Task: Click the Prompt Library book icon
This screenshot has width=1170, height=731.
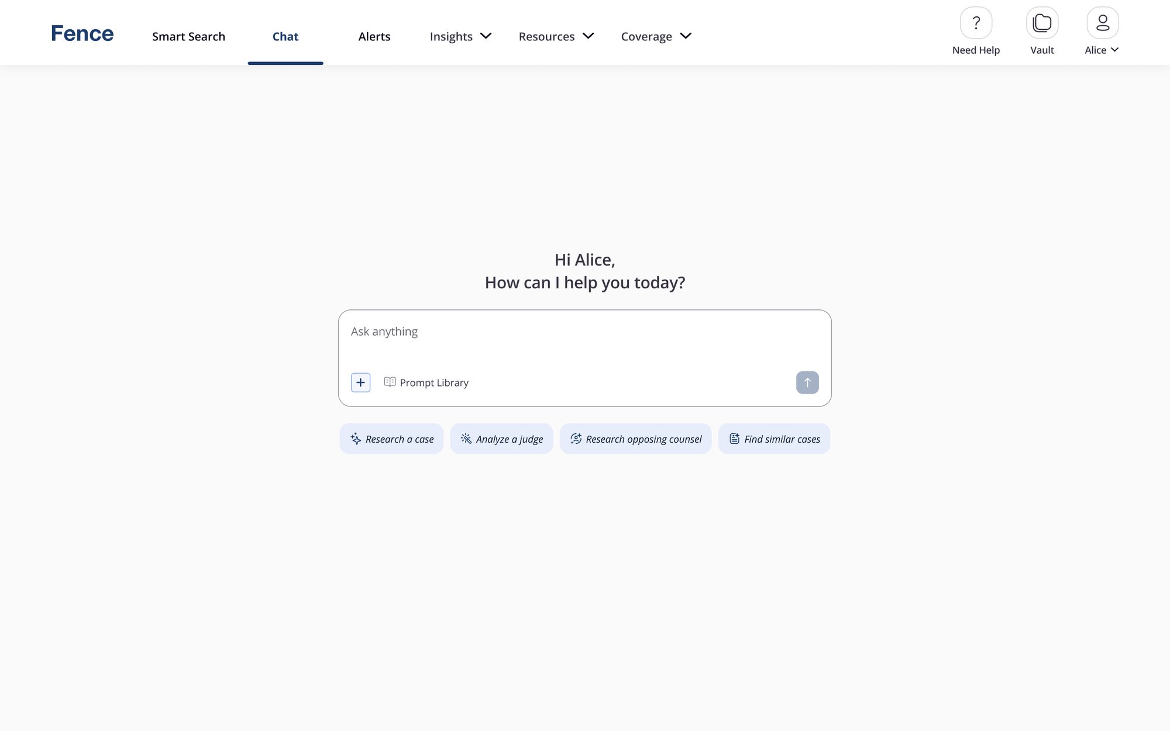Action: pyautogui.click(x=390, y=382)
